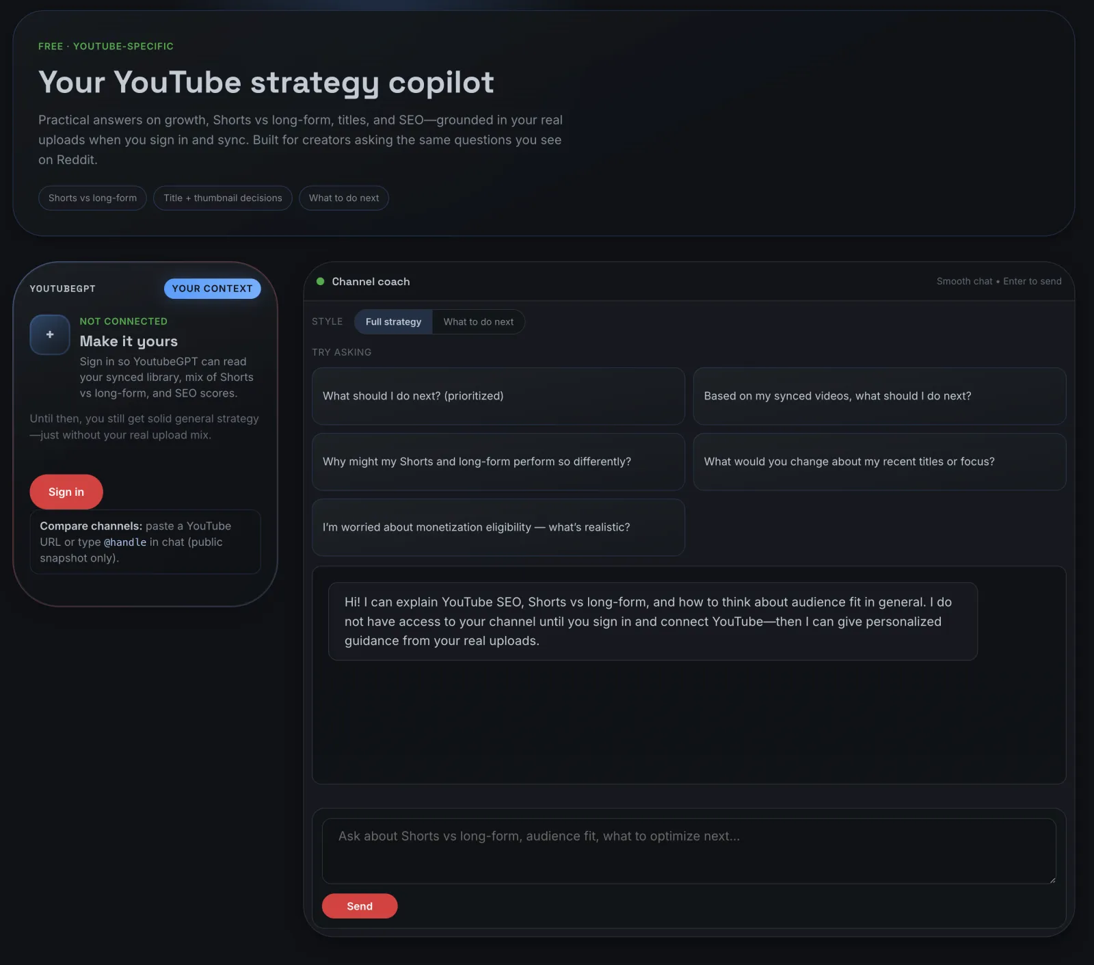Click the Compare channels hint box
The width and height of the screenshot is (1094, 965).
[145, 542]
